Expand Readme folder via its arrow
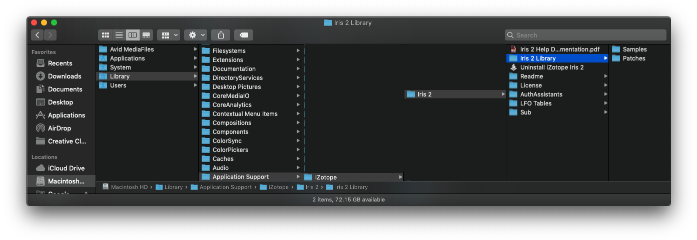697x240 pixels. point(605,76)
